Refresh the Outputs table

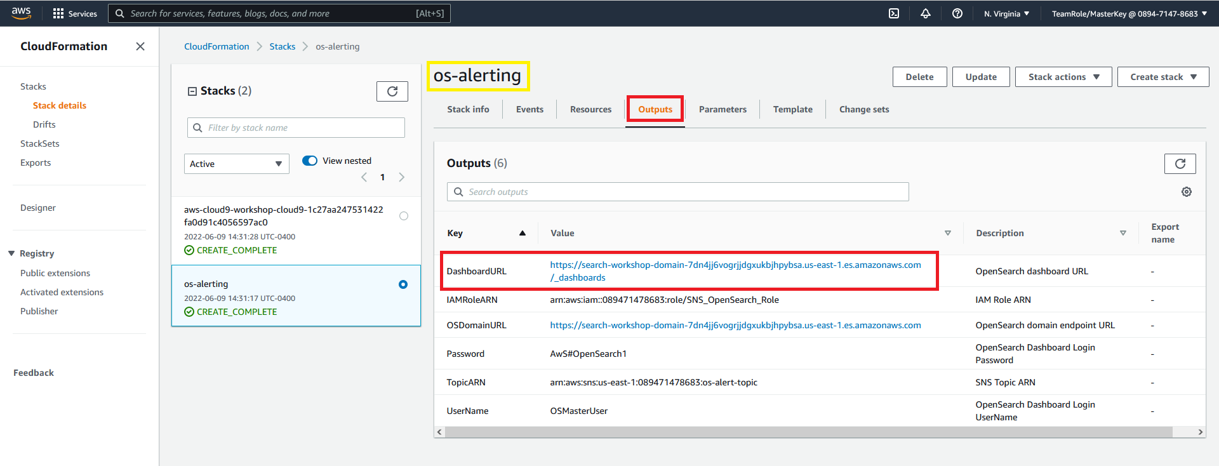point(1180,164)
